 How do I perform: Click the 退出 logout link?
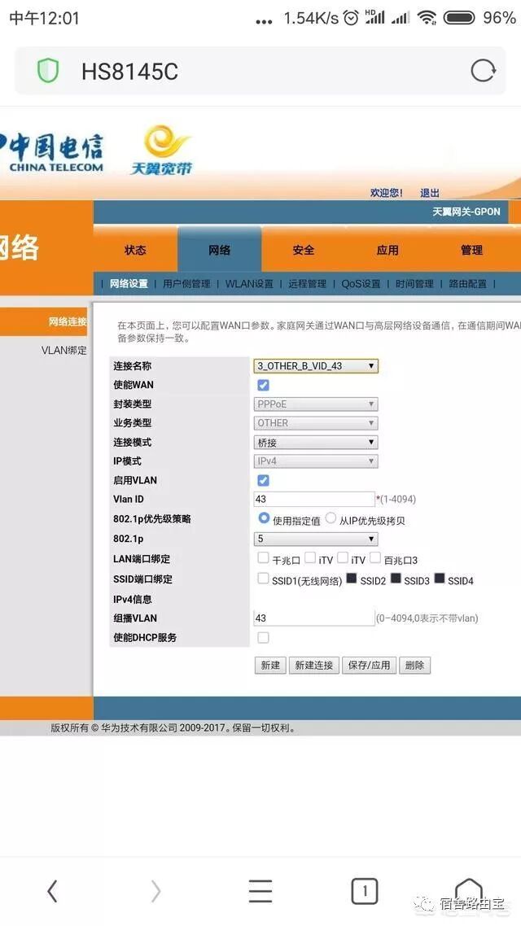(x=430, y=193)
